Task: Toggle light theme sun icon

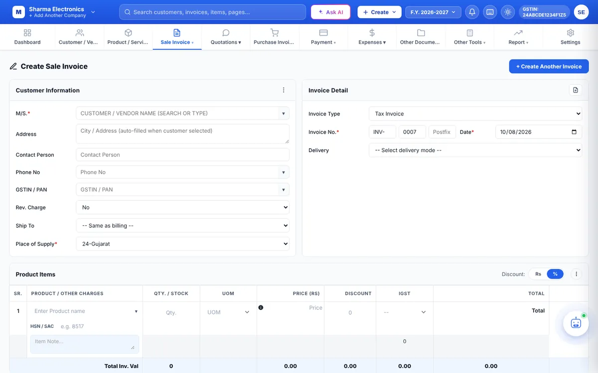Action: point(508,12)
